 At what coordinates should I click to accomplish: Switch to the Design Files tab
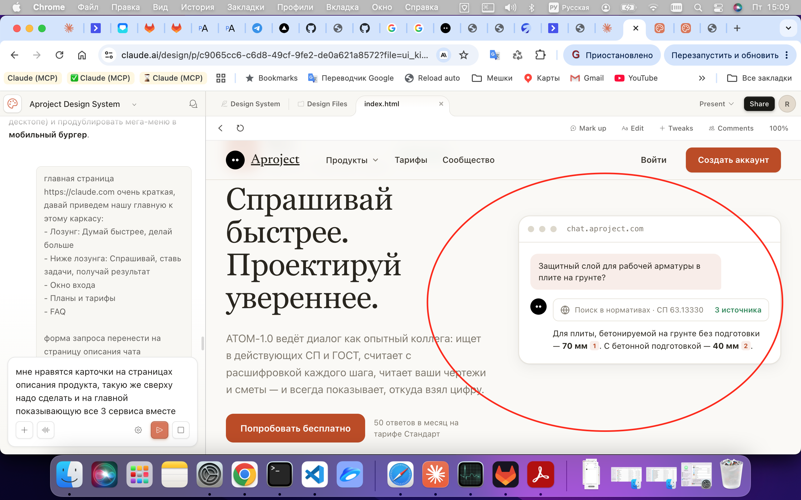[x=322, y=104]
